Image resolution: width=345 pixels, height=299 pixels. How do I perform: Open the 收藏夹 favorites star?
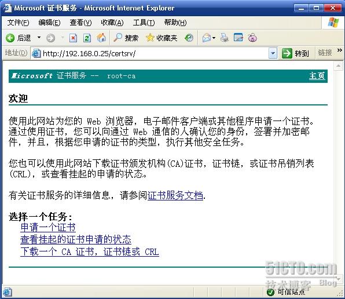pyautogui.click(x=162, y=38)
